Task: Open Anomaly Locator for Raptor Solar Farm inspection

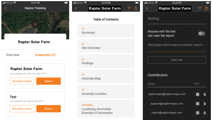Action: coord(22,81)
